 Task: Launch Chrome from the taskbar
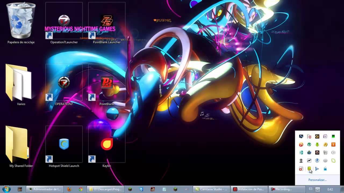click(81, 189)
